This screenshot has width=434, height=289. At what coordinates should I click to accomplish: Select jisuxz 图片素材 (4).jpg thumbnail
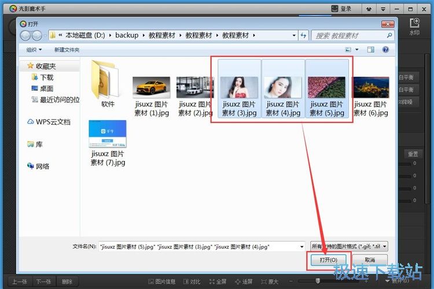(x=283, y=88)
